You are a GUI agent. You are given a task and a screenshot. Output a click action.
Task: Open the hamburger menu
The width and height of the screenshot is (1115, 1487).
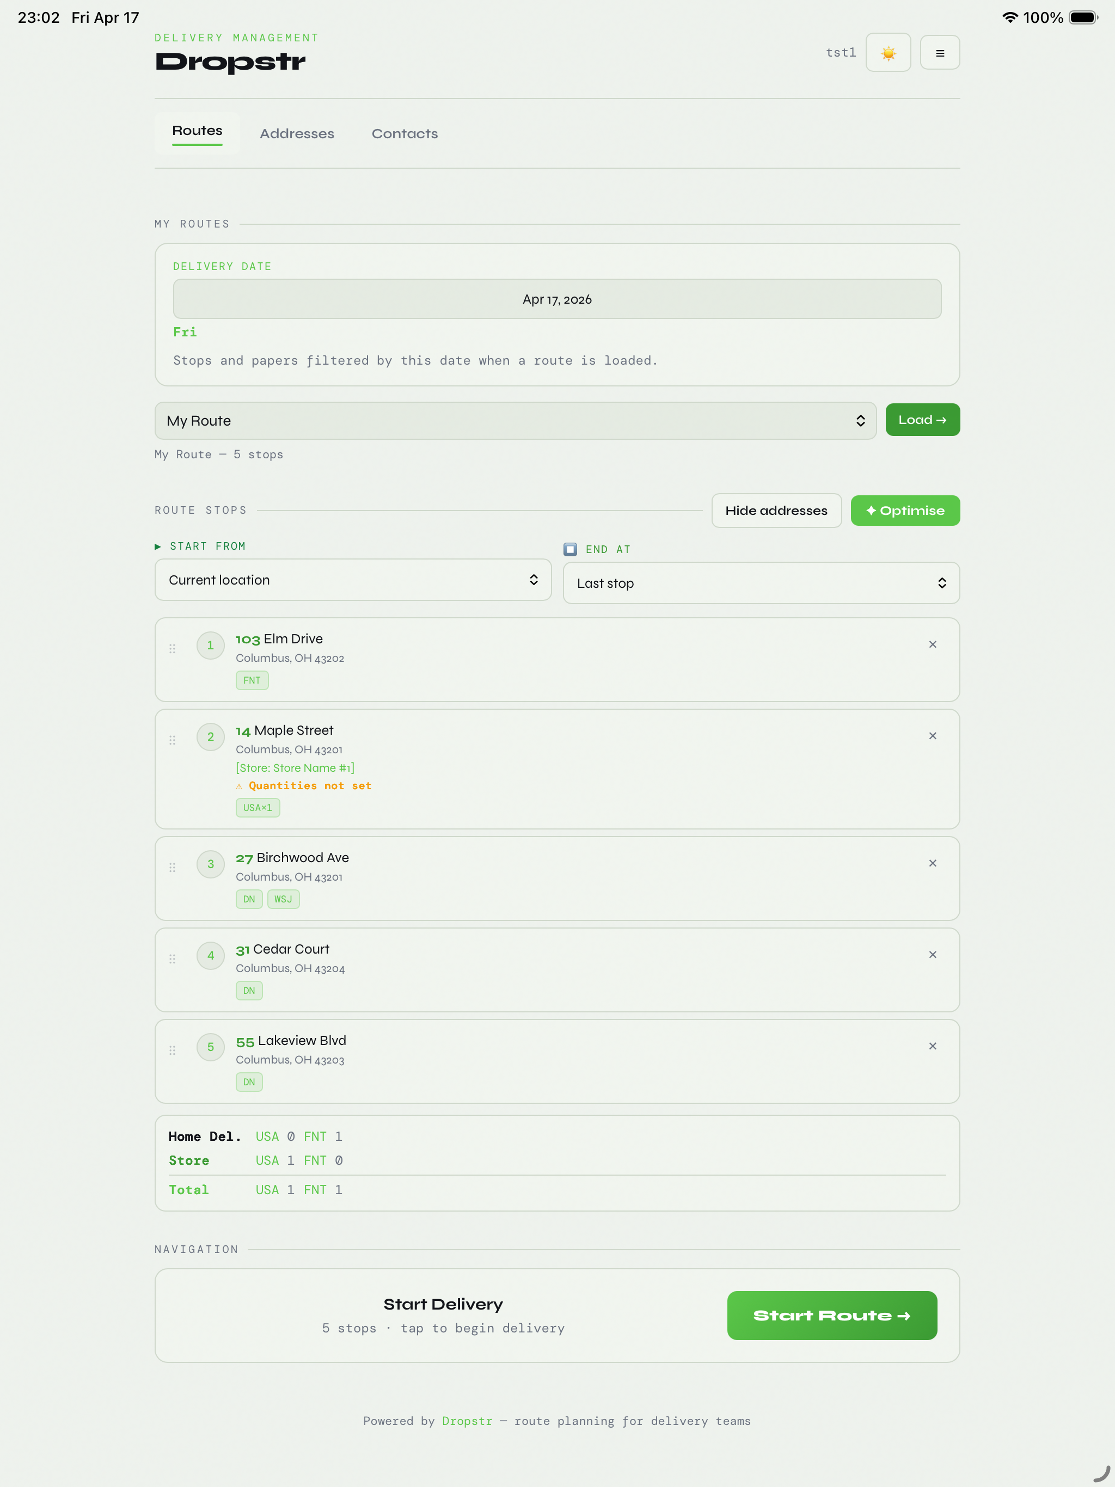point(940,52)
